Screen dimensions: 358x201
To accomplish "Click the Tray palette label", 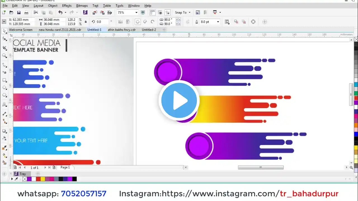I will [x=22, y=174].
